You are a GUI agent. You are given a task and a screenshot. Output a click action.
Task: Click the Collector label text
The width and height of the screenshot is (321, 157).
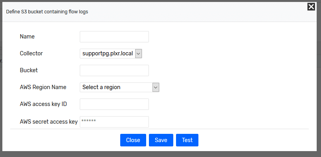[x=31, y=53]
